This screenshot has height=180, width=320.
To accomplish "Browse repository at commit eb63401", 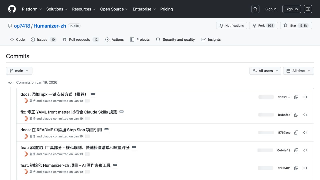I will [x=305, y=168].
